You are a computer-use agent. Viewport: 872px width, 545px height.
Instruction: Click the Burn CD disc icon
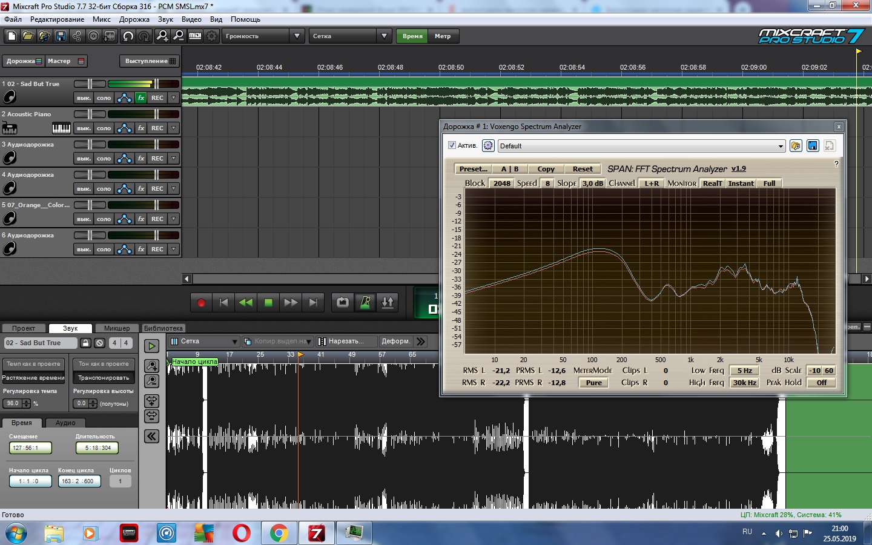pyautogui.click(x=93, y=36)
